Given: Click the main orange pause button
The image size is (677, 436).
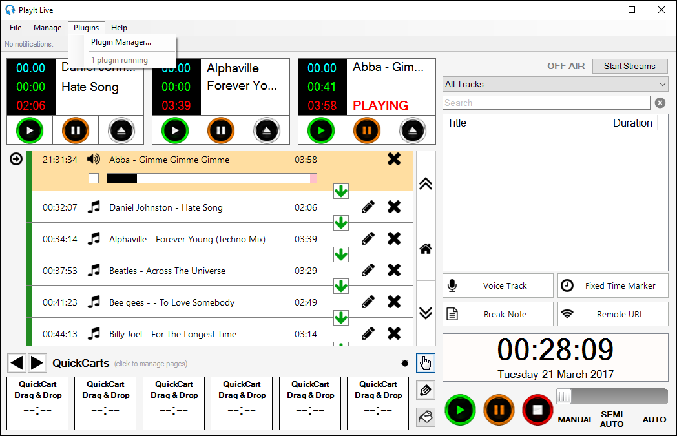Looking at the screenshot, I should pyautogui.click(x=499, y=410).
